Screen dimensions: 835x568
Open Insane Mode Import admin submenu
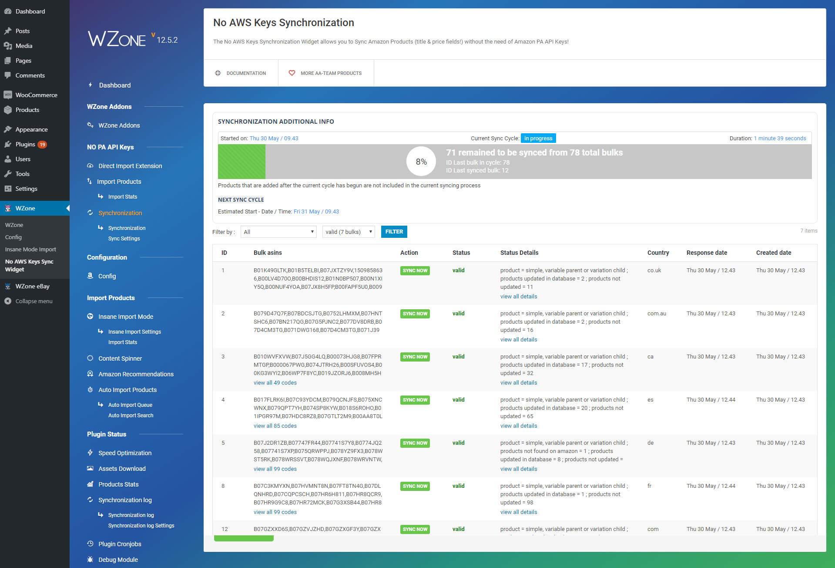[x=30, y=250]
